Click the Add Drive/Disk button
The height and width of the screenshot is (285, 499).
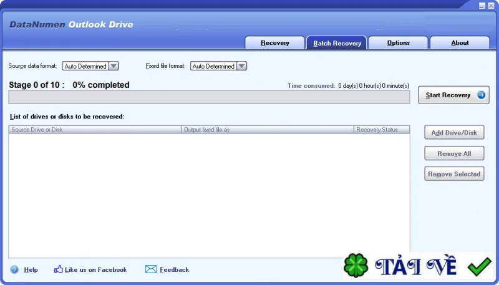pyautogui.click(x=454, y=132)
